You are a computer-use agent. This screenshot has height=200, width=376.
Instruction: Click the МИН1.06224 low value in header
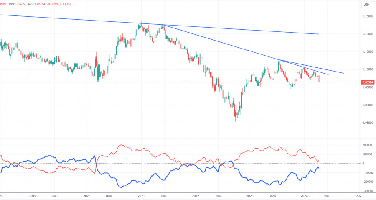(17, 4)
